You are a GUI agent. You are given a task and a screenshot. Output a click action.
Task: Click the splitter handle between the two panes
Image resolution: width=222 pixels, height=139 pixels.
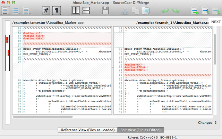pos(113,67)
